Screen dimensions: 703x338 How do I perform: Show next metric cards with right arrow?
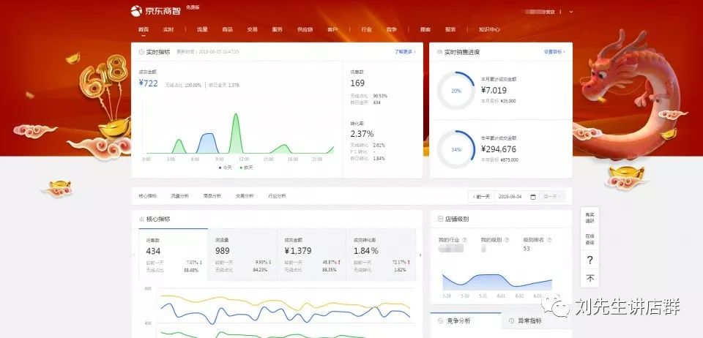click(420, 255)
